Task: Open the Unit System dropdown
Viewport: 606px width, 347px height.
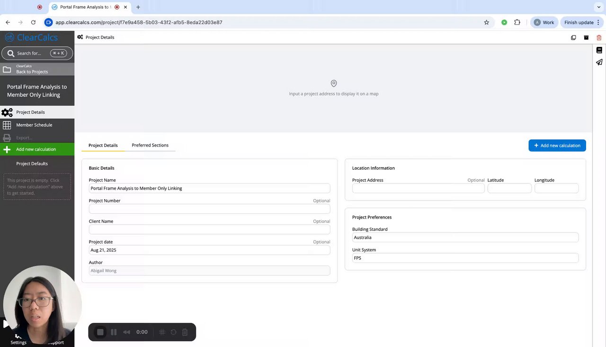Action: (465, 258)
